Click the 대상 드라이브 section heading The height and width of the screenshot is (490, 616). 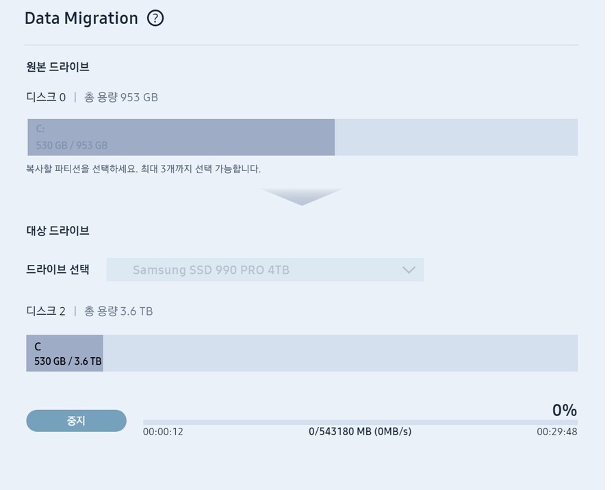57,231
